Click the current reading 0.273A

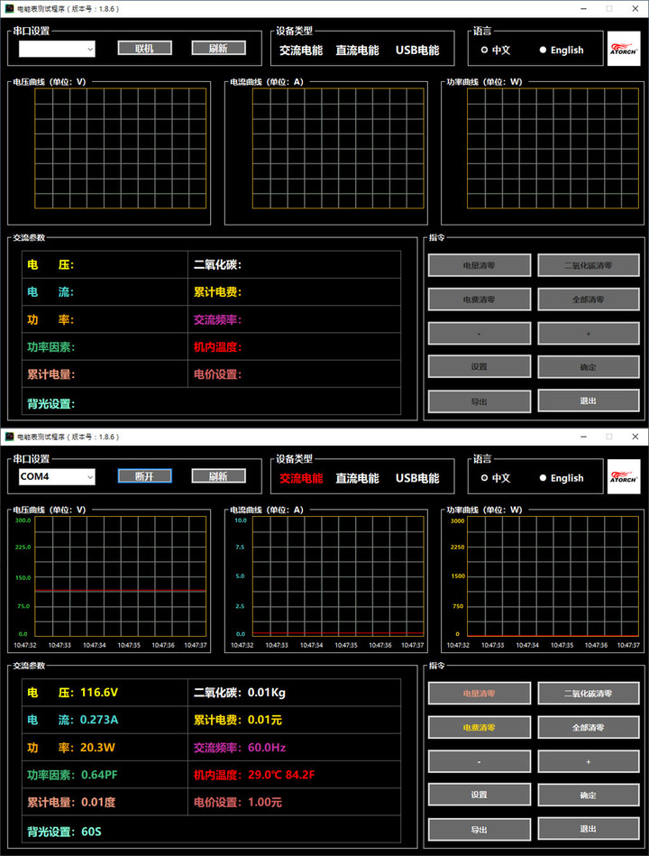click(x=99, y=720)
